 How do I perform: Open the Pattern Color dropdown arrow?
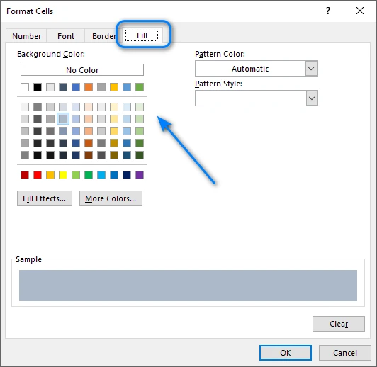312,69
